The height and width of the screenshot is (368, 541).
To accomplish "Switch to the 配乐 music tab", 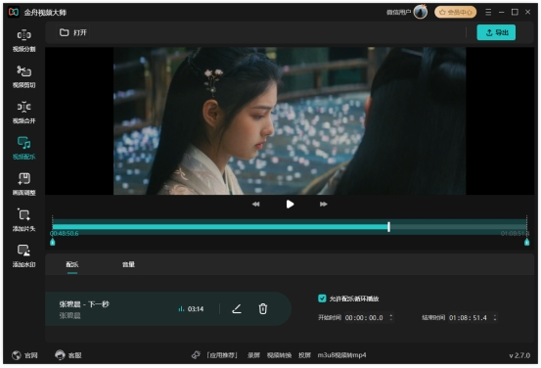I will point(72,264).
